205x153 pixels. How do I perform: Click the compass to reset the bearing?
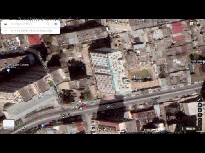pyautogui.click(x=200, y=99)
